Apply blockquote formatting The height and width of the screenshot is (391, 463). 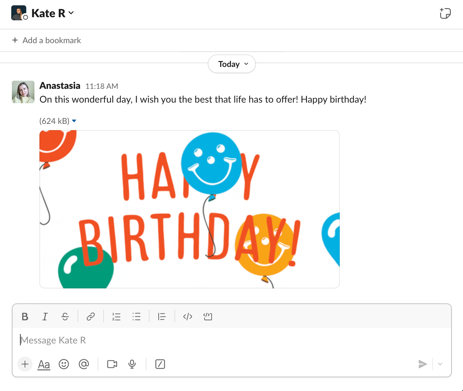click(x=162, y=317)
